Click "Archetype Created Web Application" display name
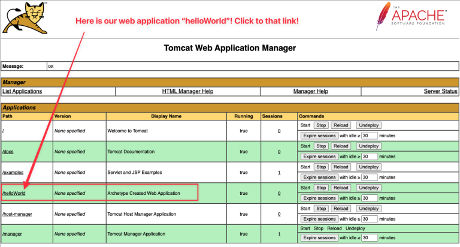Viewport: 460px width, 247px height. tap(144, 193)
